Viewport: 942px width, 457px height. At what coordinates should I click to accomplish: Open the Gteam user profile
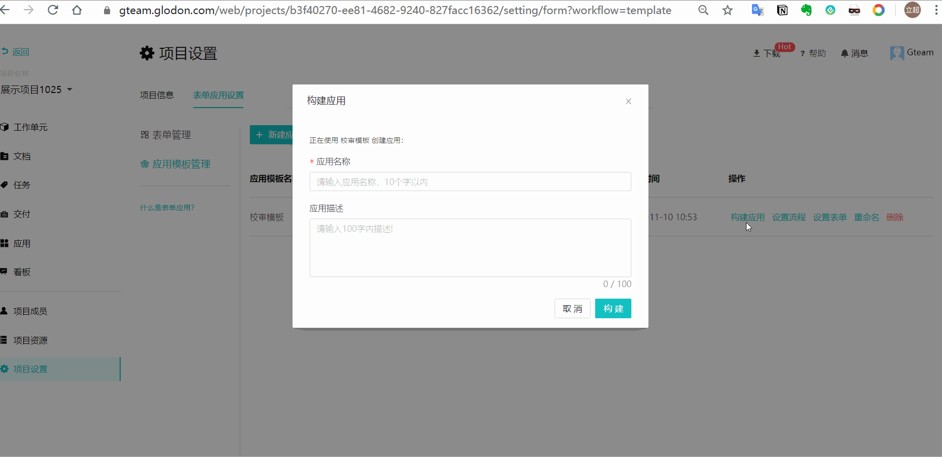tap(911, 53)
